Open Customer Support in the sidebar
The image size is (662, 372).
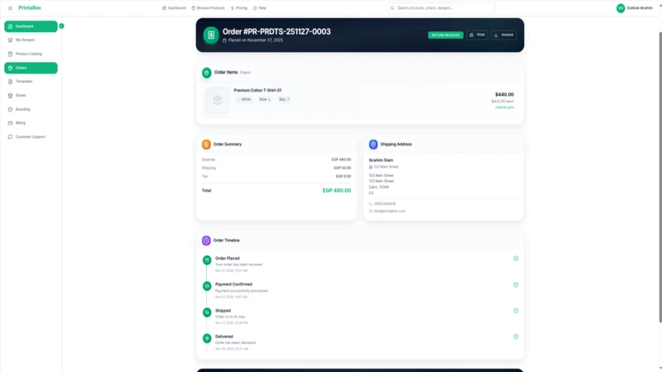click(x=31, y=136)
